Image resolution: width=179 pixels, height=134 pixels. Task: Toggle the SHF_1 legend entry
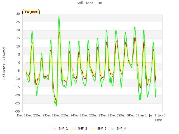60,128
